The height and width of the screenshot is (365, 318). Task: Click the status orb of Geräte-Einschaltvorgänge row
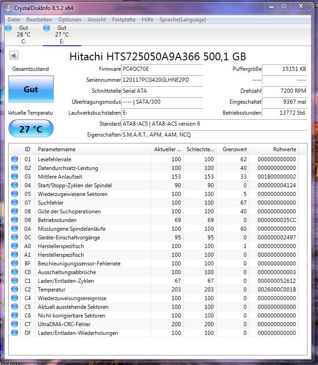15,238
